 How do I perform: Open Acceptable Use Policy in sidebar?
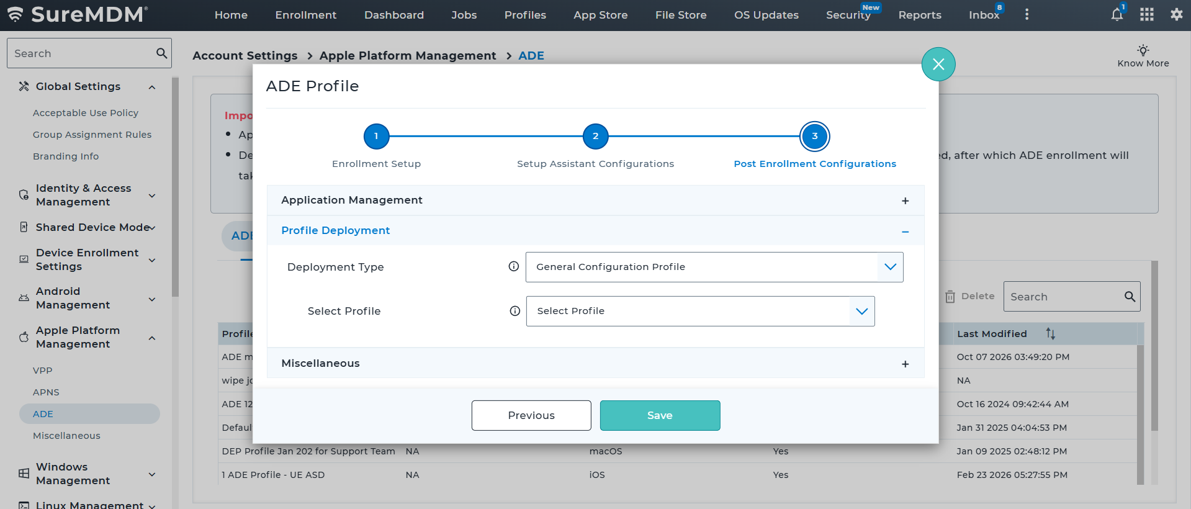click(x=86, y=113)
